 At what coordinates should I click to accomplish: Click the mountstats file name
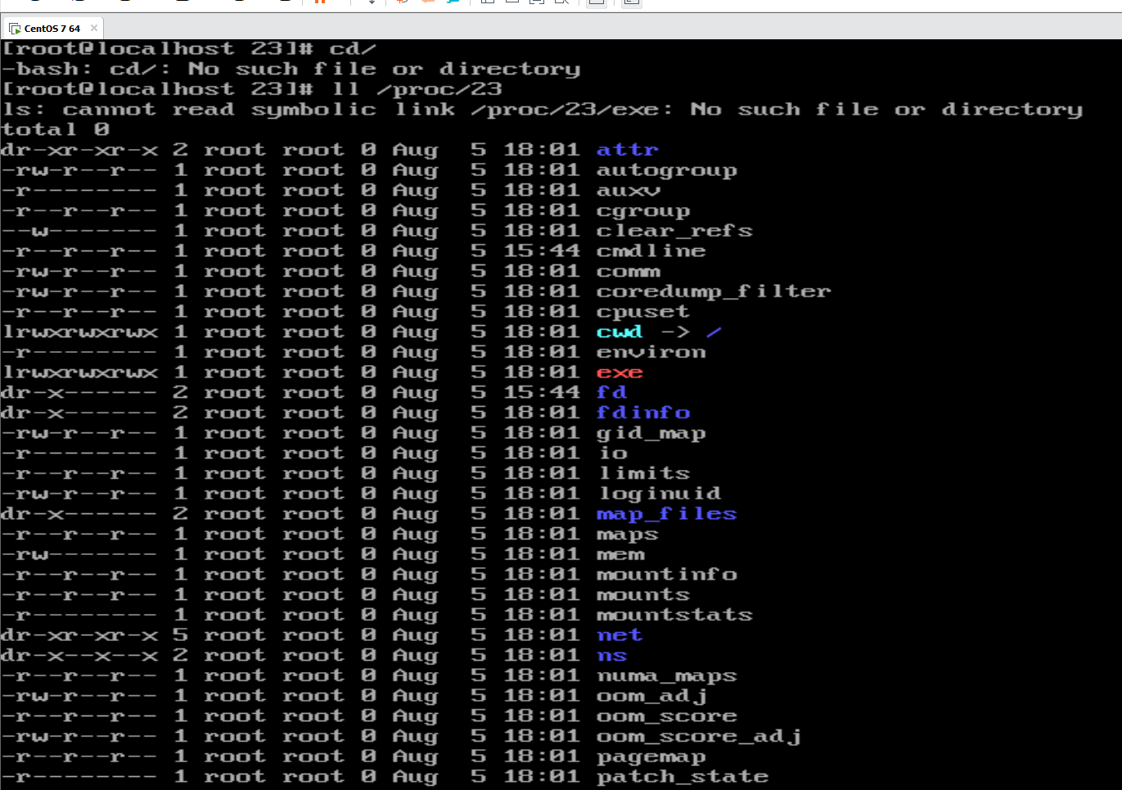pos(674,615)
